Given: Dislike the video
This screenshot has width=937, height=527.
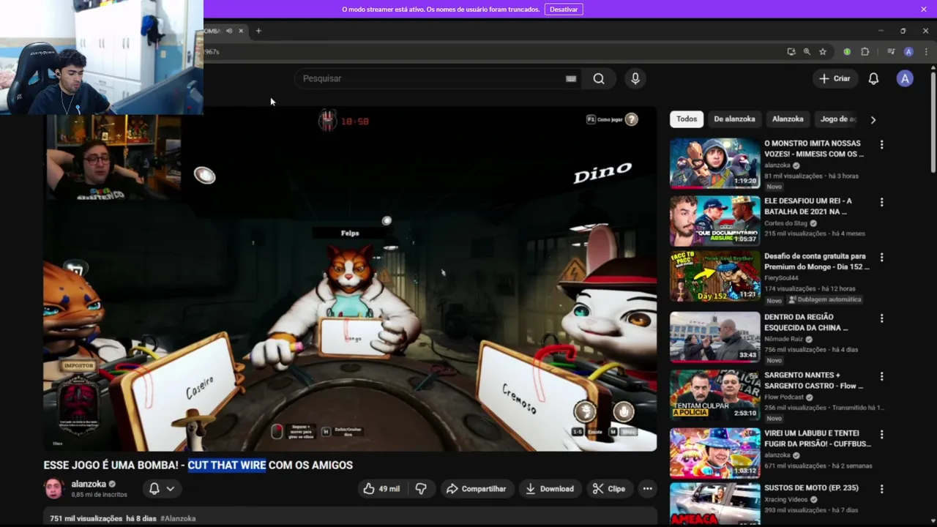Looking at the screenshot, I should tap(421, 488).
